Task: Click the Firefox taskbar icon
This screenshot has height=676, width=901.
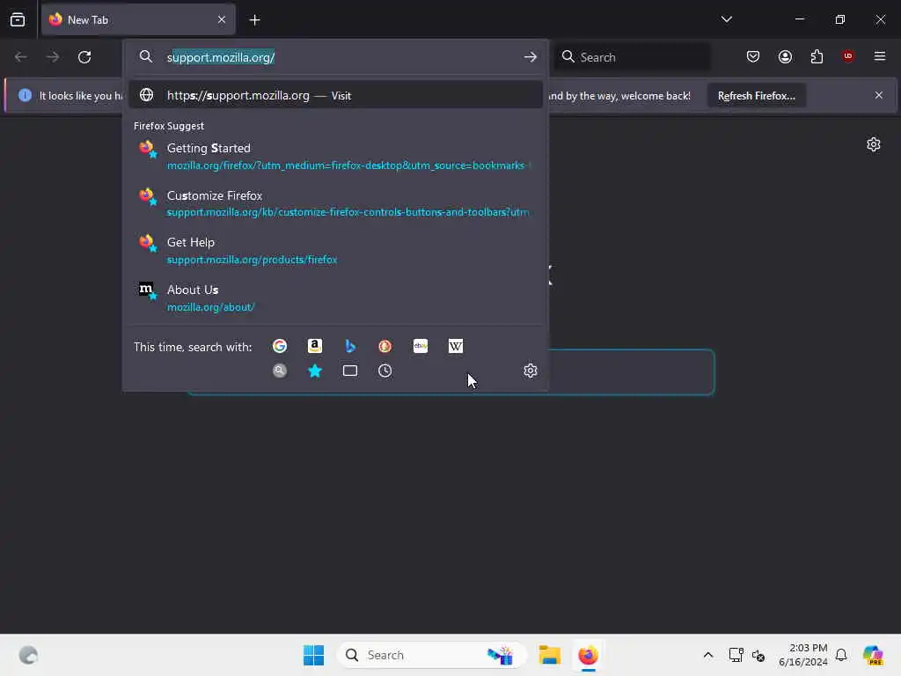Action: 588,655
